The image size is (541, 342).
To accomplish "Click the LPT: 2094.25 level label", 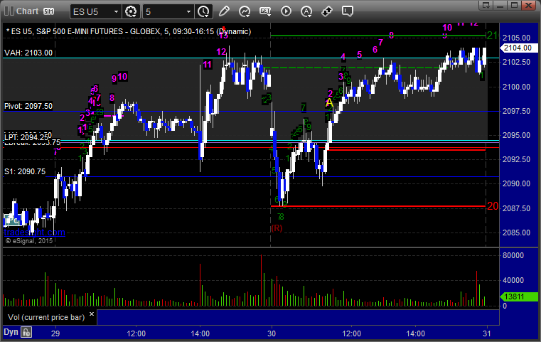I will point(26,137).
